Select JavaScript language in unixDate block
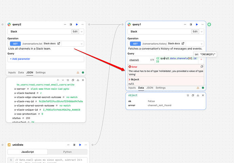 click(27, 152)
